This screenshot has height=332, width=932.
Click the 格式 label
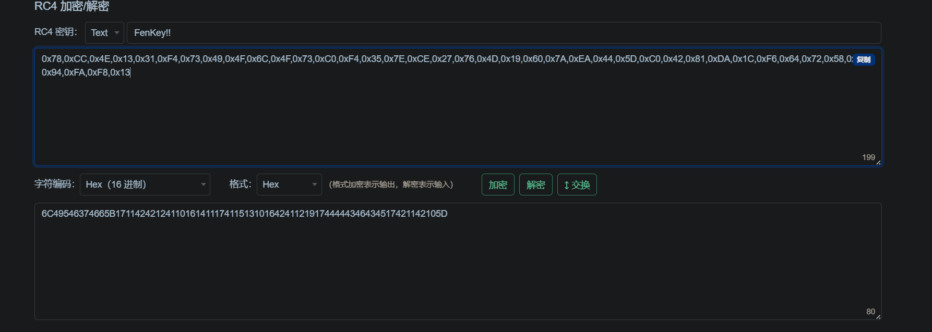(240, 184)
